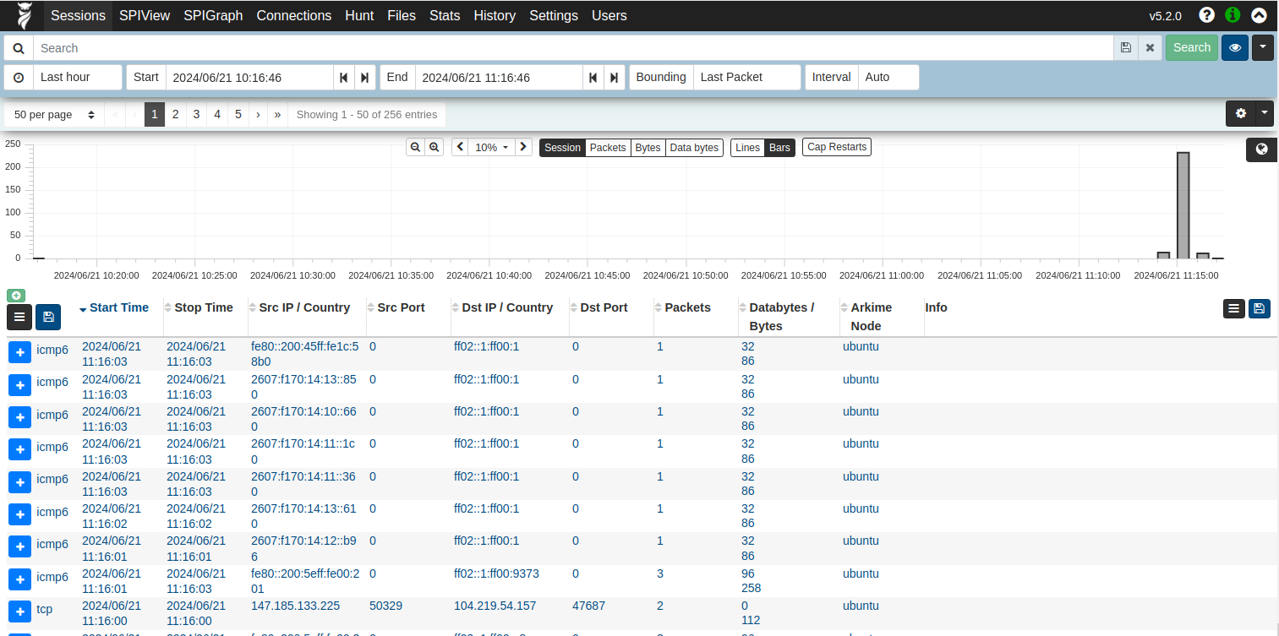Open the help question mark icon

(1206, 15)
